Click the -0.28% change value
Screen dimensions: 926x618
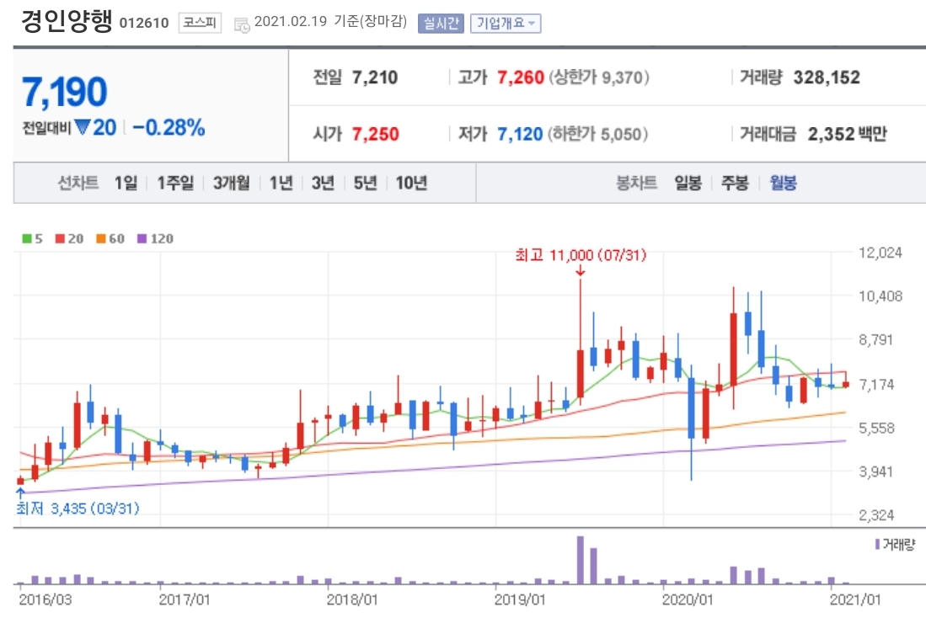pos(169,127)
